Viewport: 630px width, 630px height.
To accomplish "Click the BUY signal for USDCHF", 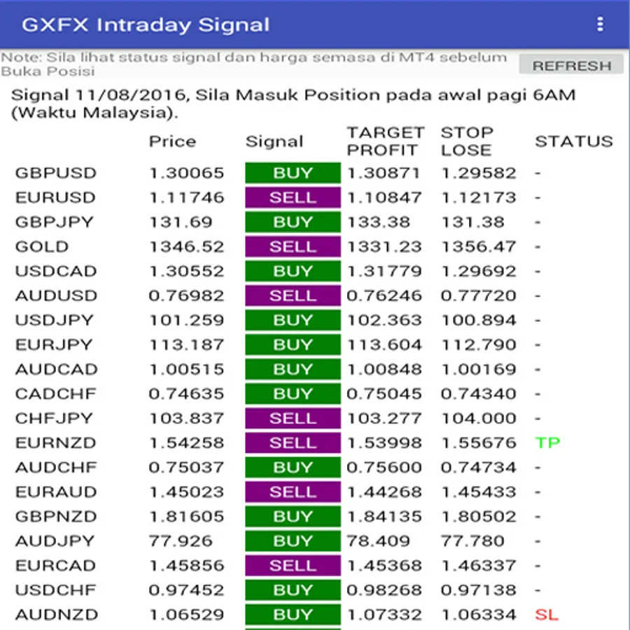I will pos(293,590).
